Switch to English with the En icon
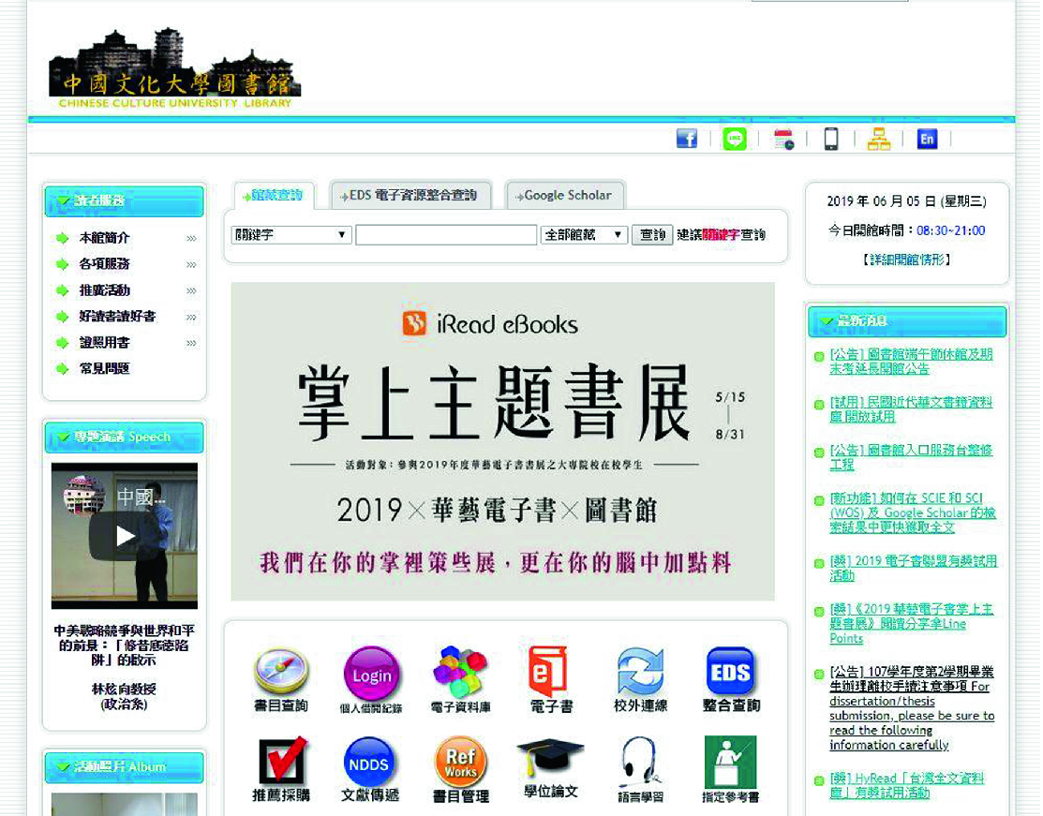1043x816 pixels. coord(927,139)
